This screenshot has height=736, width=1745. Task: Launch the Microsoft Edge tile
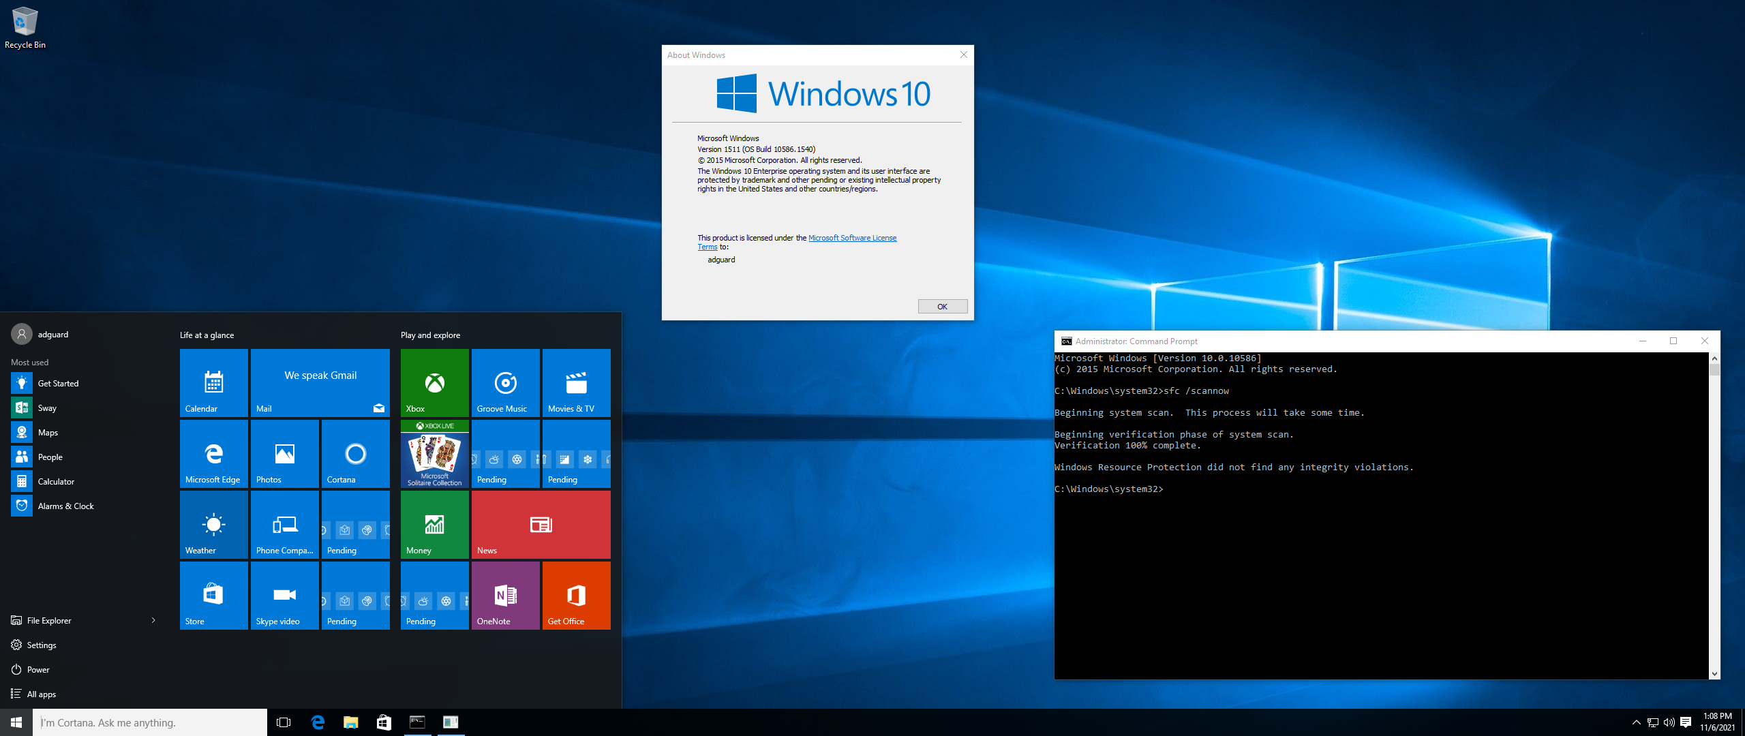click(x=214, y=454)
